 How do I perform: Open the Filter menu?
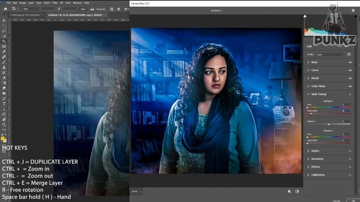click(x=55, y=3)
